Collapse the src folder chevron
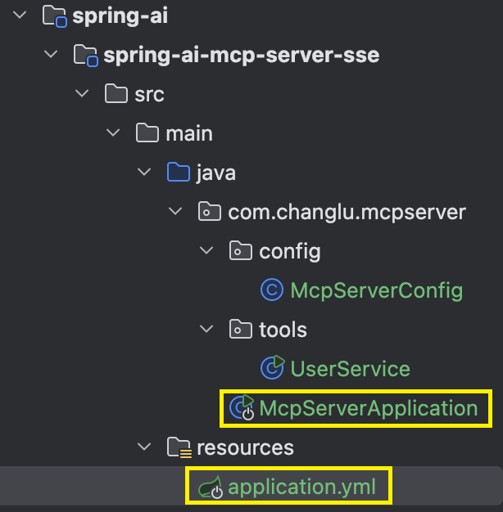The height and width of the screenshot is (512, 503). coord(82,93)
